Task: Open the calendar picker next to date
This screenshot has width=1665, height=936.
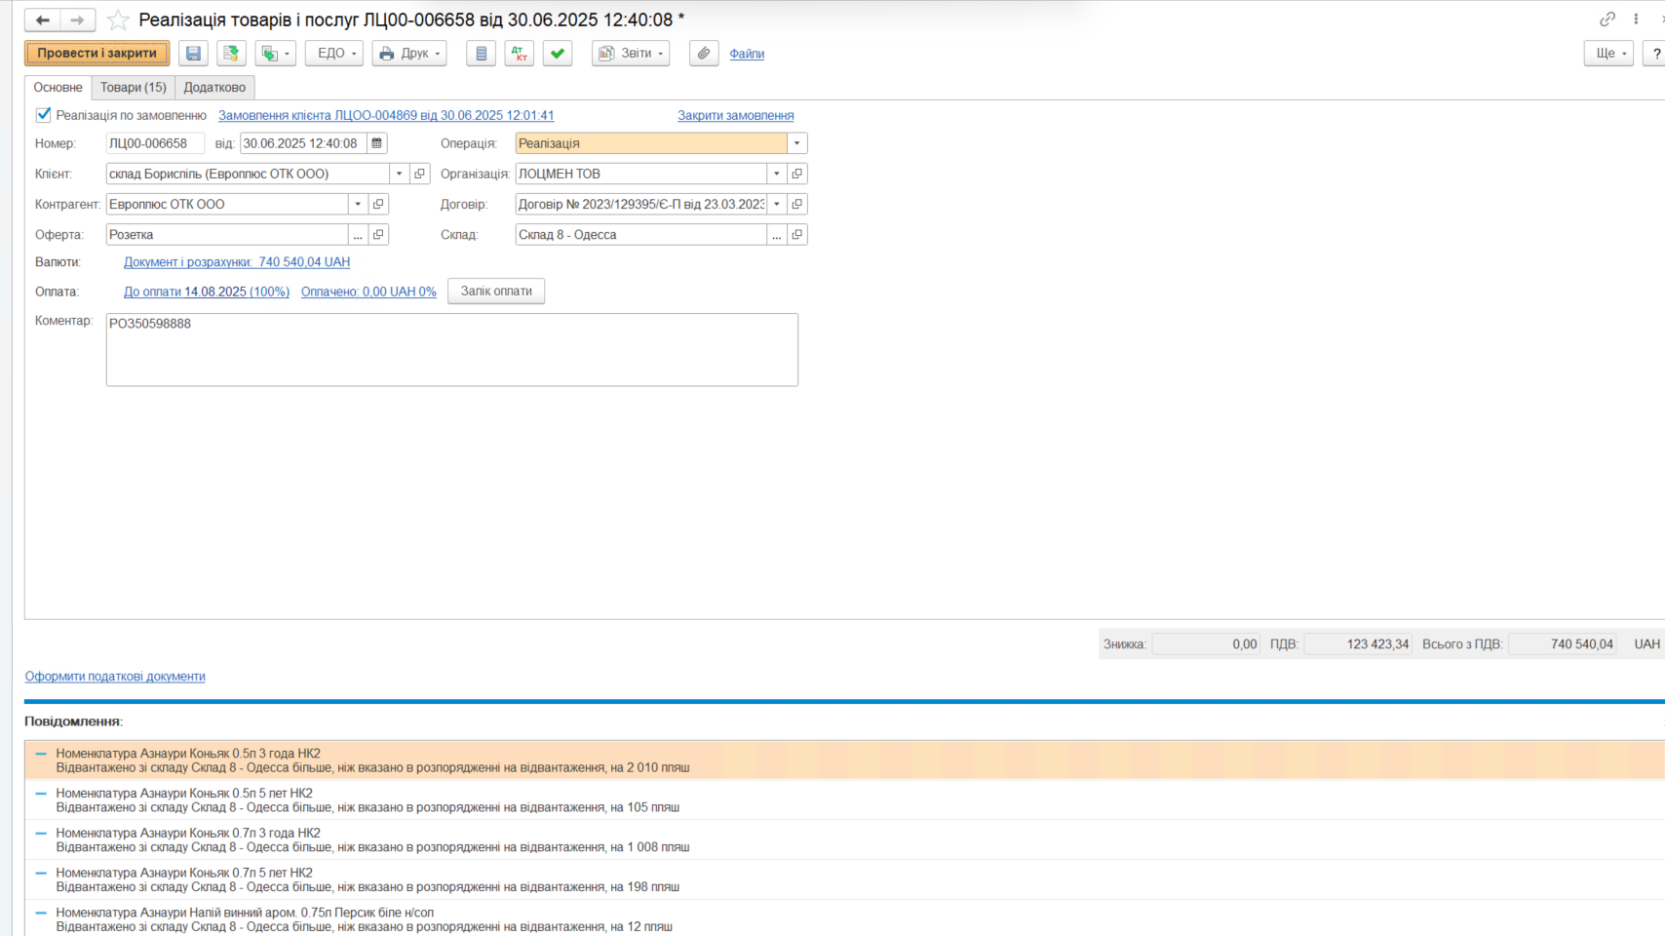Action: (377, 143)
